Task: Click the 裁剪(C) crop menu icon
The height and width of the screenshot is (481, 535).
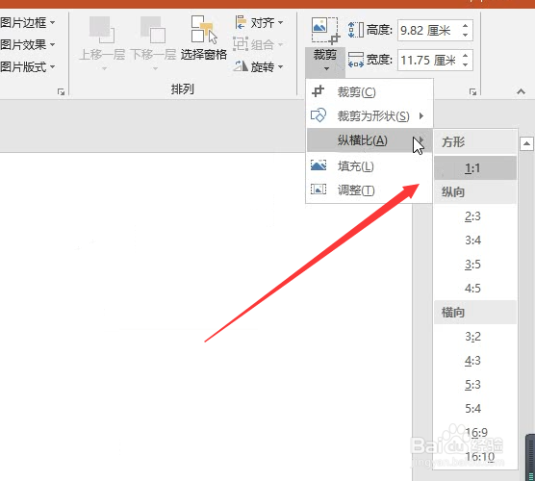Action: pyautogui.click(x=318, y=91)
